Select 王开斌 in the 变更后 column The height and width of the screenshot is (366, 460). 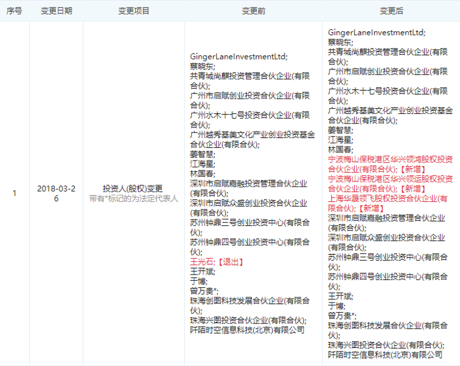click(x=340, y=296)
